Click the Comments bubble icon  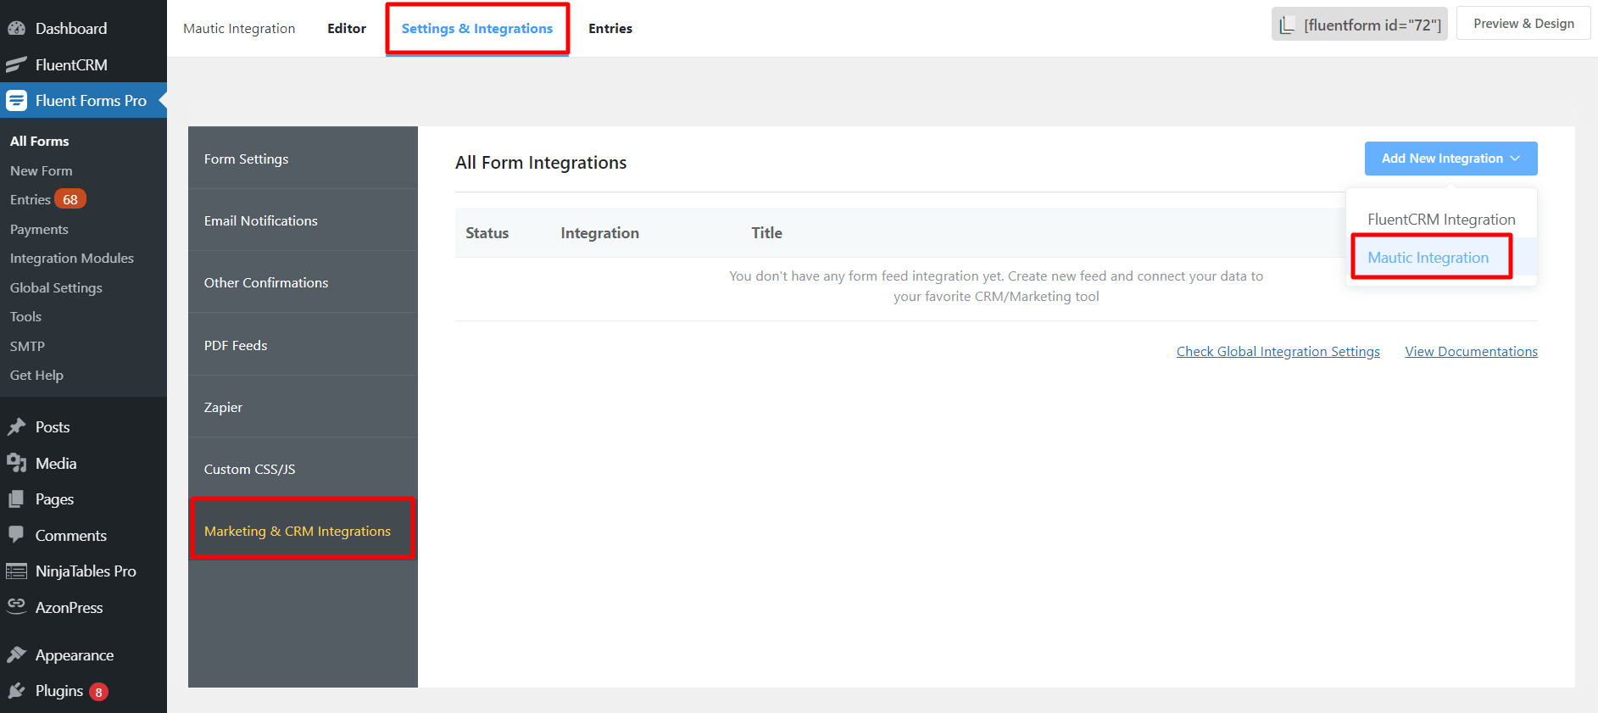[16, 535]
